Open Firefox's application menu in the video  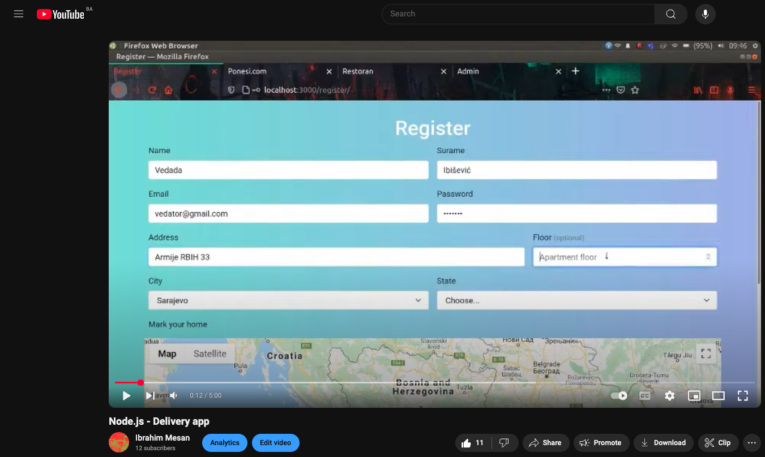tap(751, 89)
